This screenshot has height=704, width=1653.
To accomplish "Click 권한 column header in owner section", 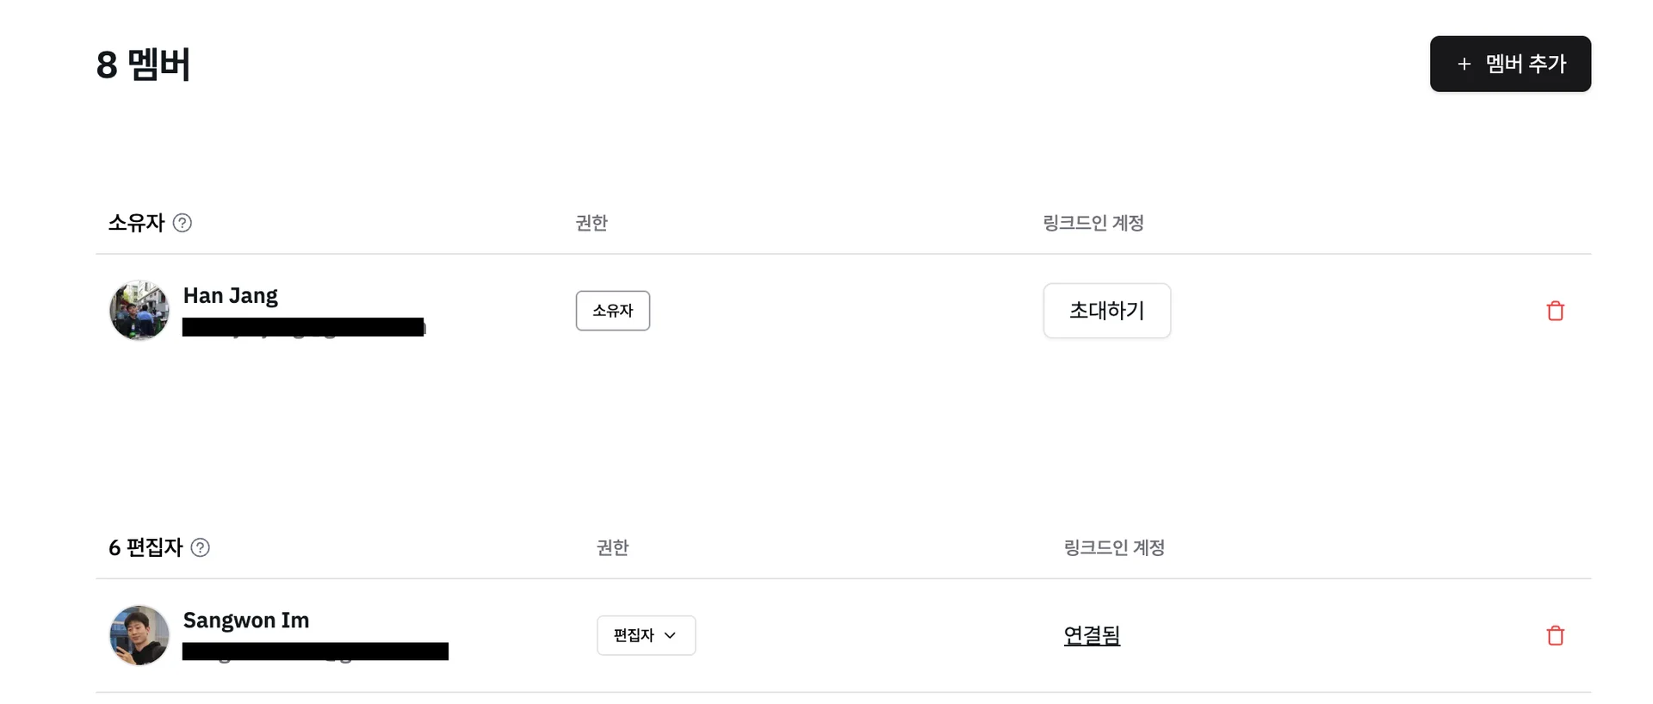I will (x=591, y=223).
